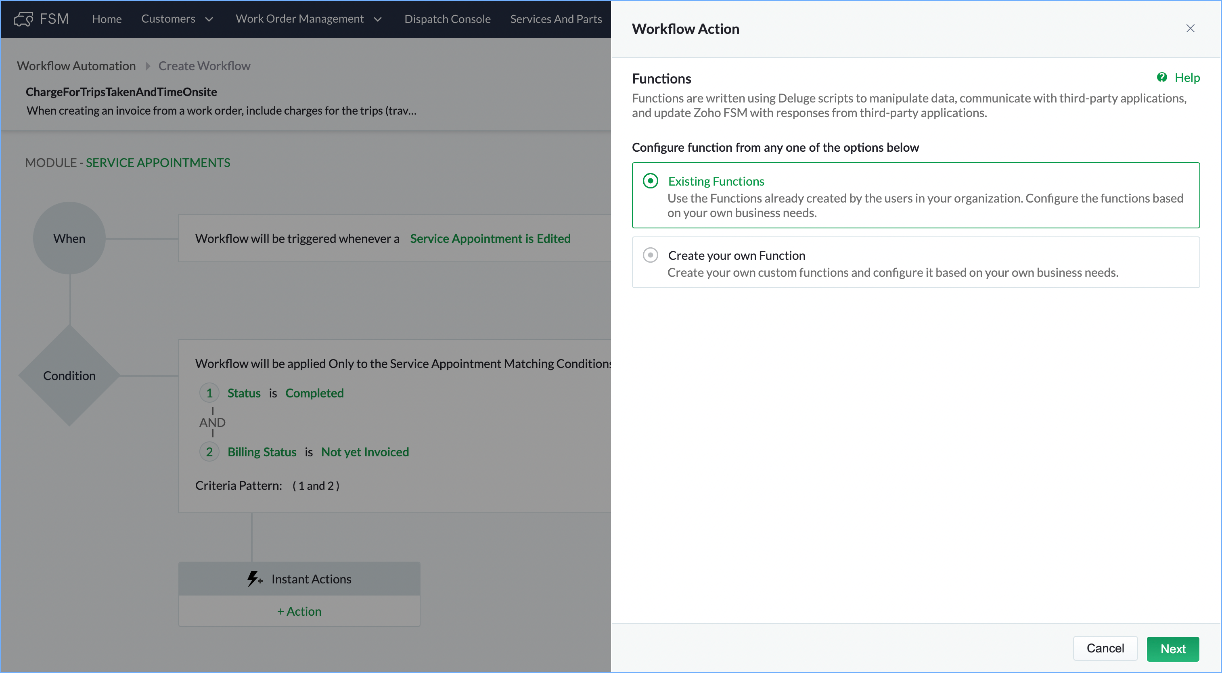Click the When circle node
1222x673 pixels.
pos(69,238)
